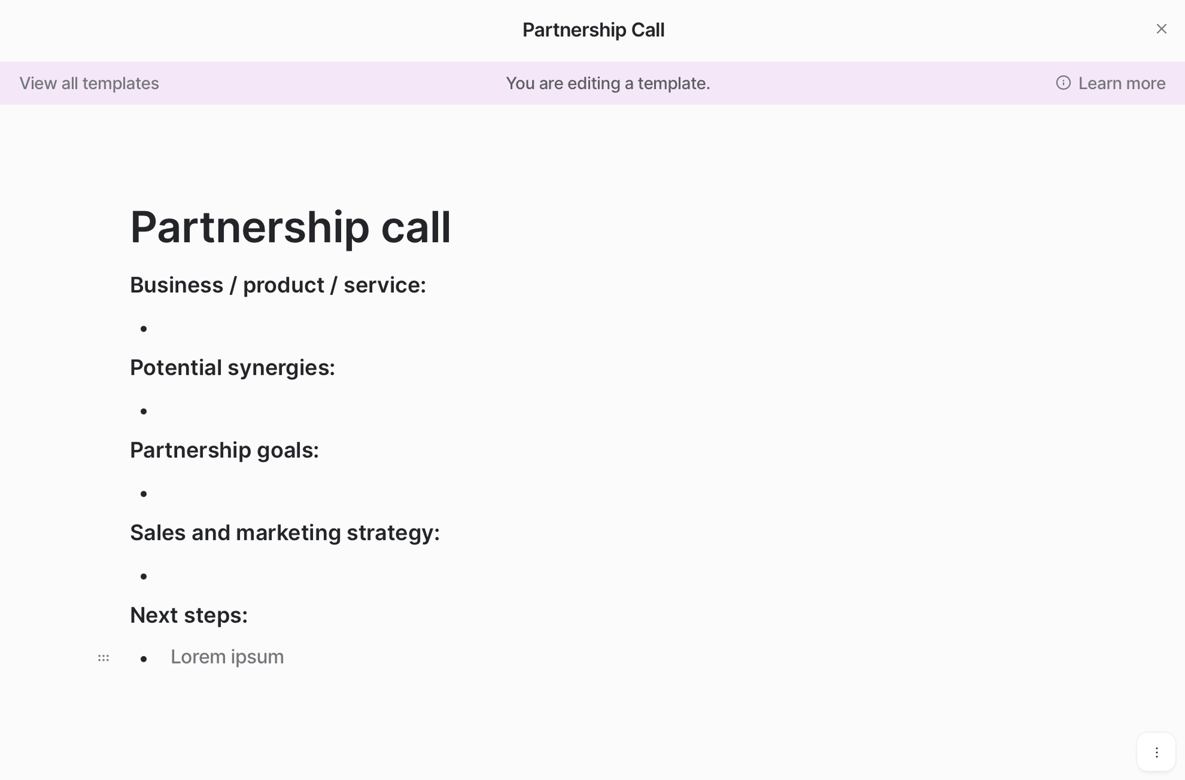Click the empty bullet under Partnership goals
The image size is (1185, 780).
(199, 494)
